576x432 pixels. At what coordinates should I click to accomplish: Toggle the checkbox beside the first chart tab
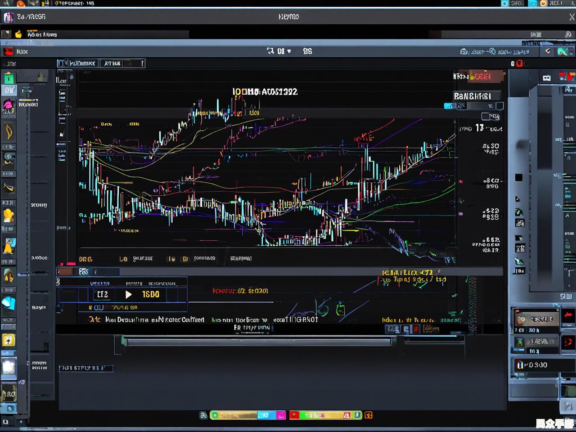click(61, 63)
